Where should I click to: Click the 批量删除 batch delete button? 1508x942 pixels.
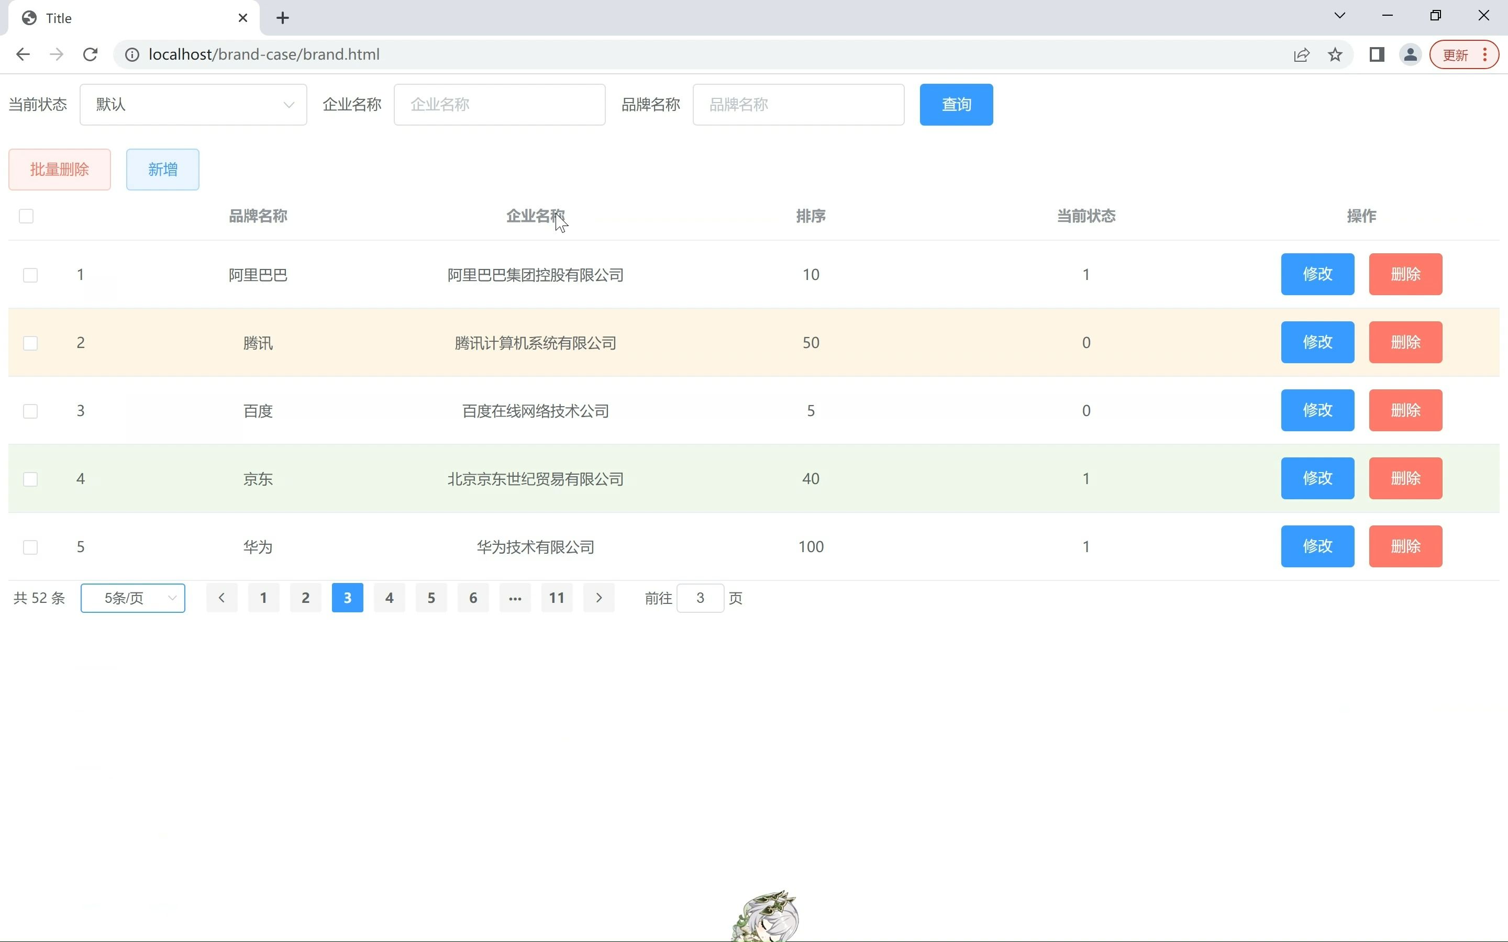click(60, 170)
